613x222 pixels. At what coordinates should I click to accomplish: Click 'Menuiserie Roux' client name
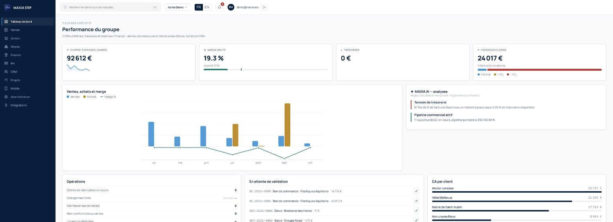pyautogui.click(x=444, y=217)
